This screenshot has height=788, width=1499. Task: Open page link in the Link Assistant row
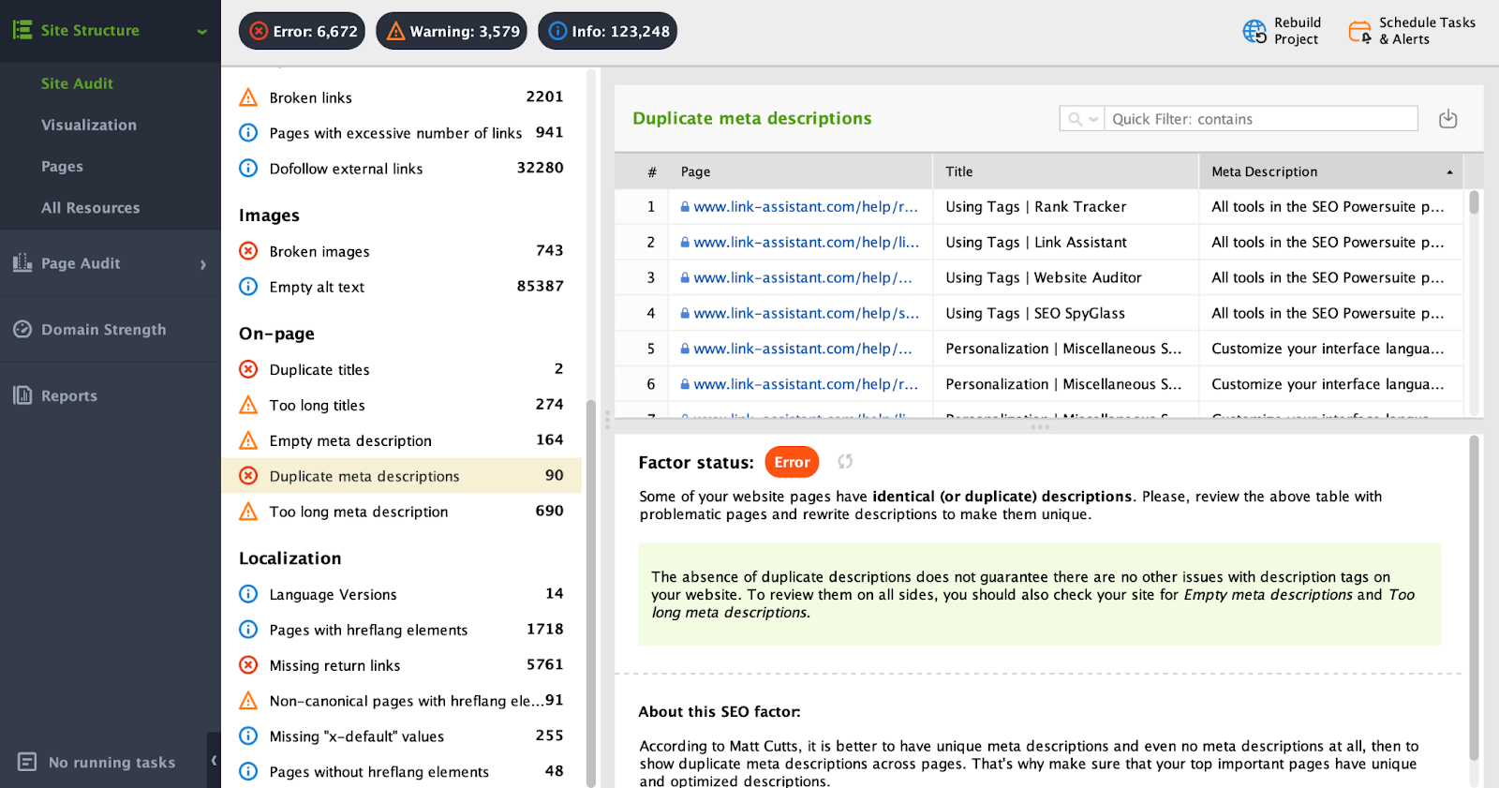click(806, 243)
